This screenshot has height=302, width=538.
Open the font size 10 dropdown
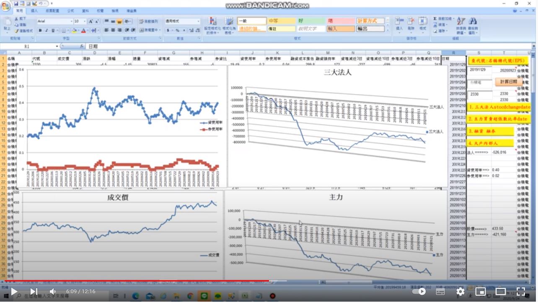click(x=85, y=21)
